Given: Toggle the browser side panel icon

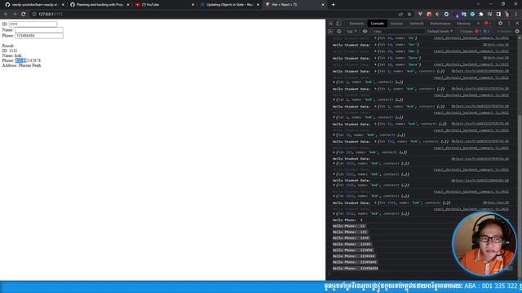Looking at the screenshot, I should [x=498, y=14].
